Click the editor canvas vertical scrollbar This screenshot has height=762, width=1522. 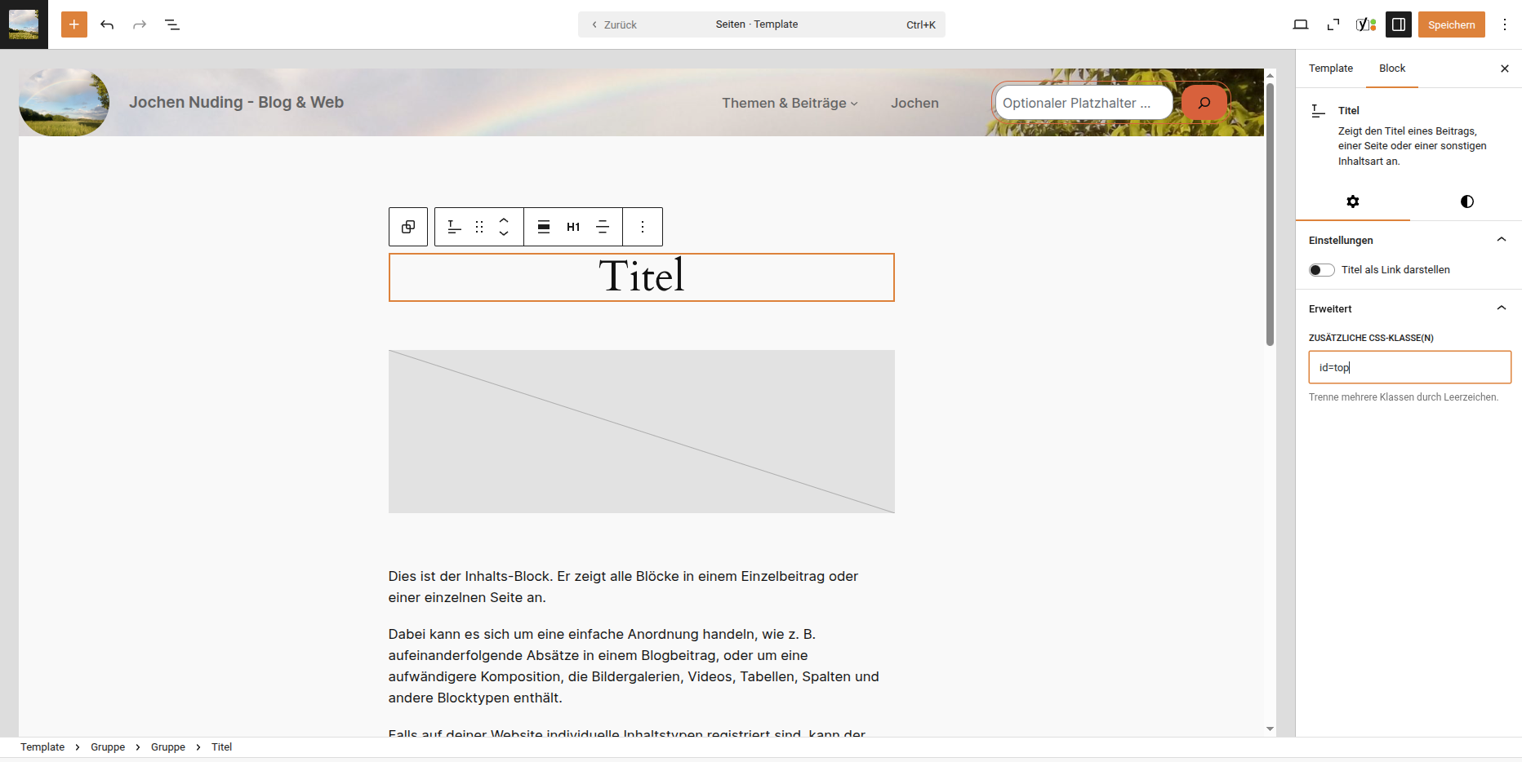pyautogui.click(x=1270, y=214)
